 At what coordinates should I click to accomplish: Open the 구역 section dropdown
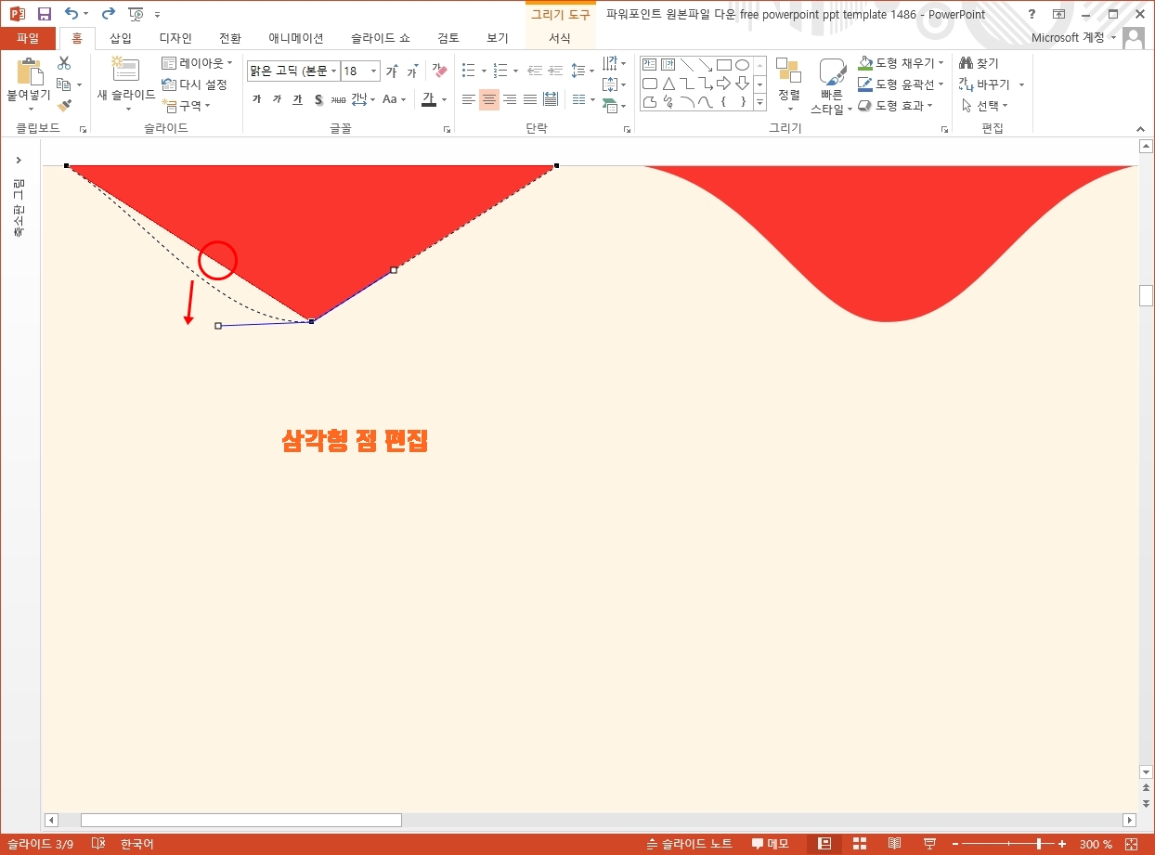pos(186,106)
